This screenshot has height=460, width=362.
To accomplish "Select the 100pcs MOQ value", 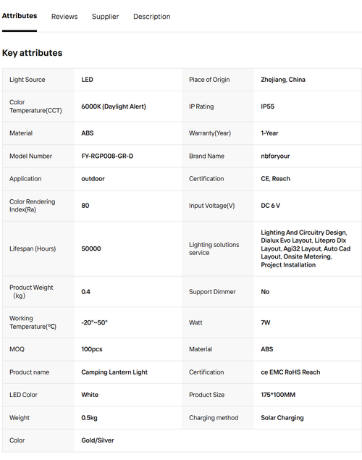I will point(92,349).
